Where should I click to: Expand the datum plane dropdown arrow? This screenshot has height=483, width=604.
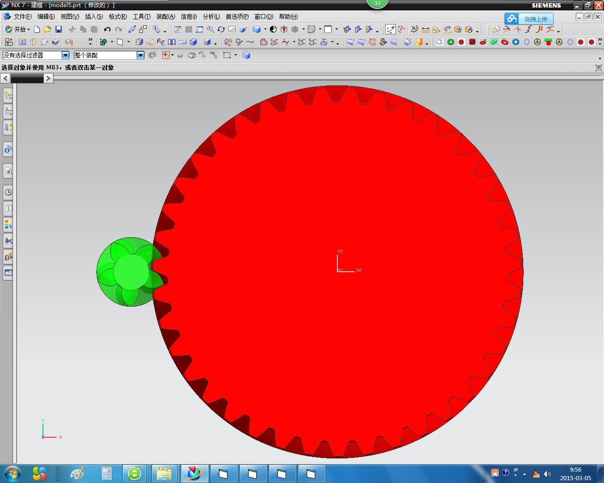128,42
